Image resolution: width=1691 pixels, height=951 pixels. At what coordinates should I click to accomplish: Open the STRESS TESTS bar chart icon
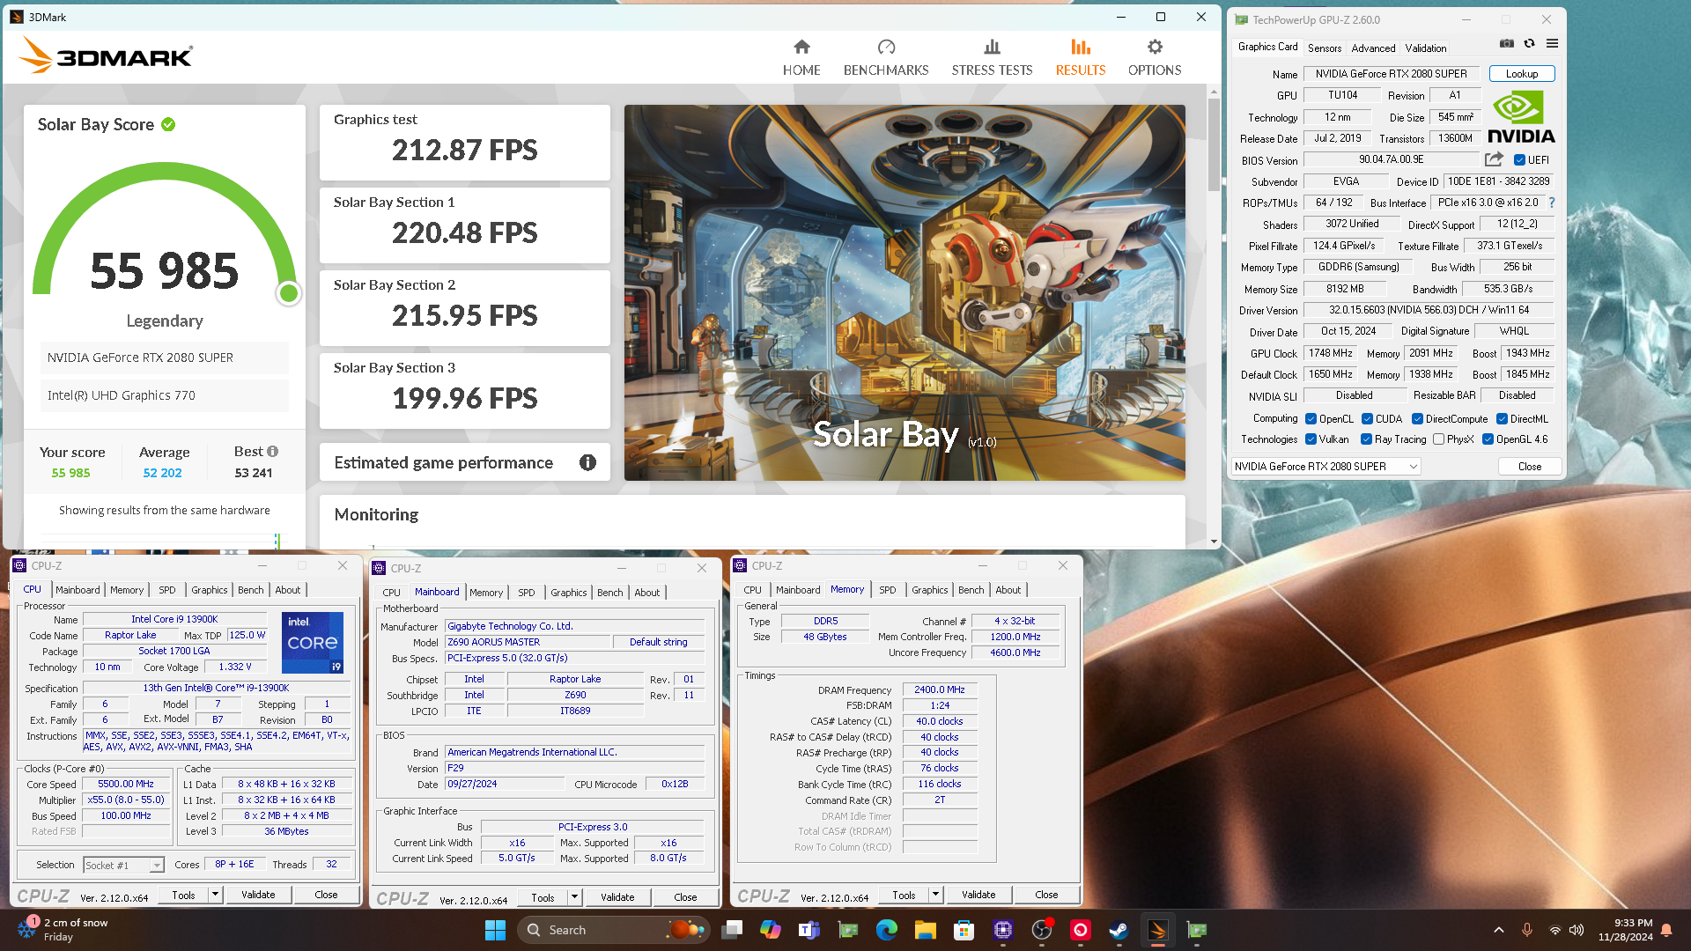(992, 47)
